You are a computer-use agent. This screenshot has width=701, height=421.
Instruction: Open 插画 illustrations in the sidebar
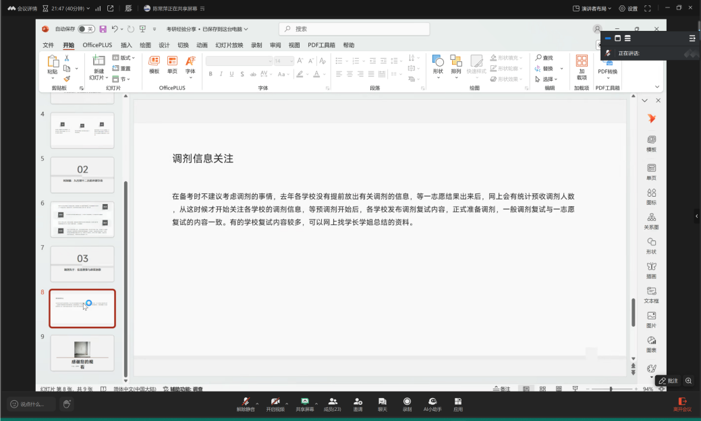[651, 269]
